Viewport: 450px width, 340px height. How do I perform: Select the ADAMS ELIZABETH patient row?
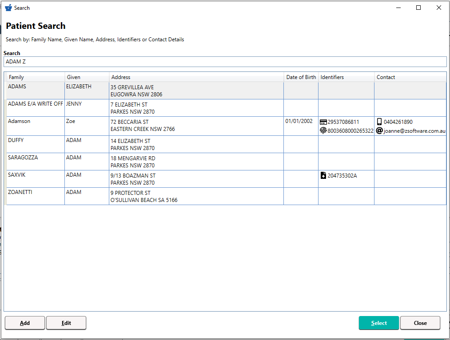(x=226, y=91)
